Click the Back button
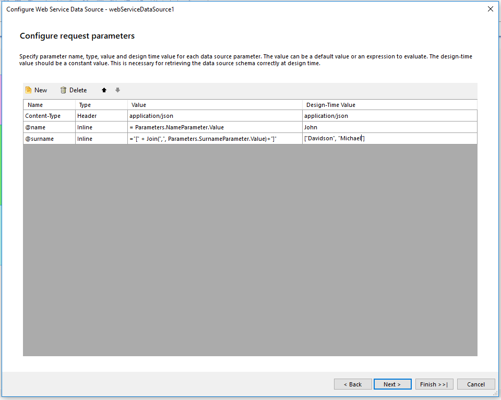This screenshot has height=400, width=501. (x=353, y=384)
